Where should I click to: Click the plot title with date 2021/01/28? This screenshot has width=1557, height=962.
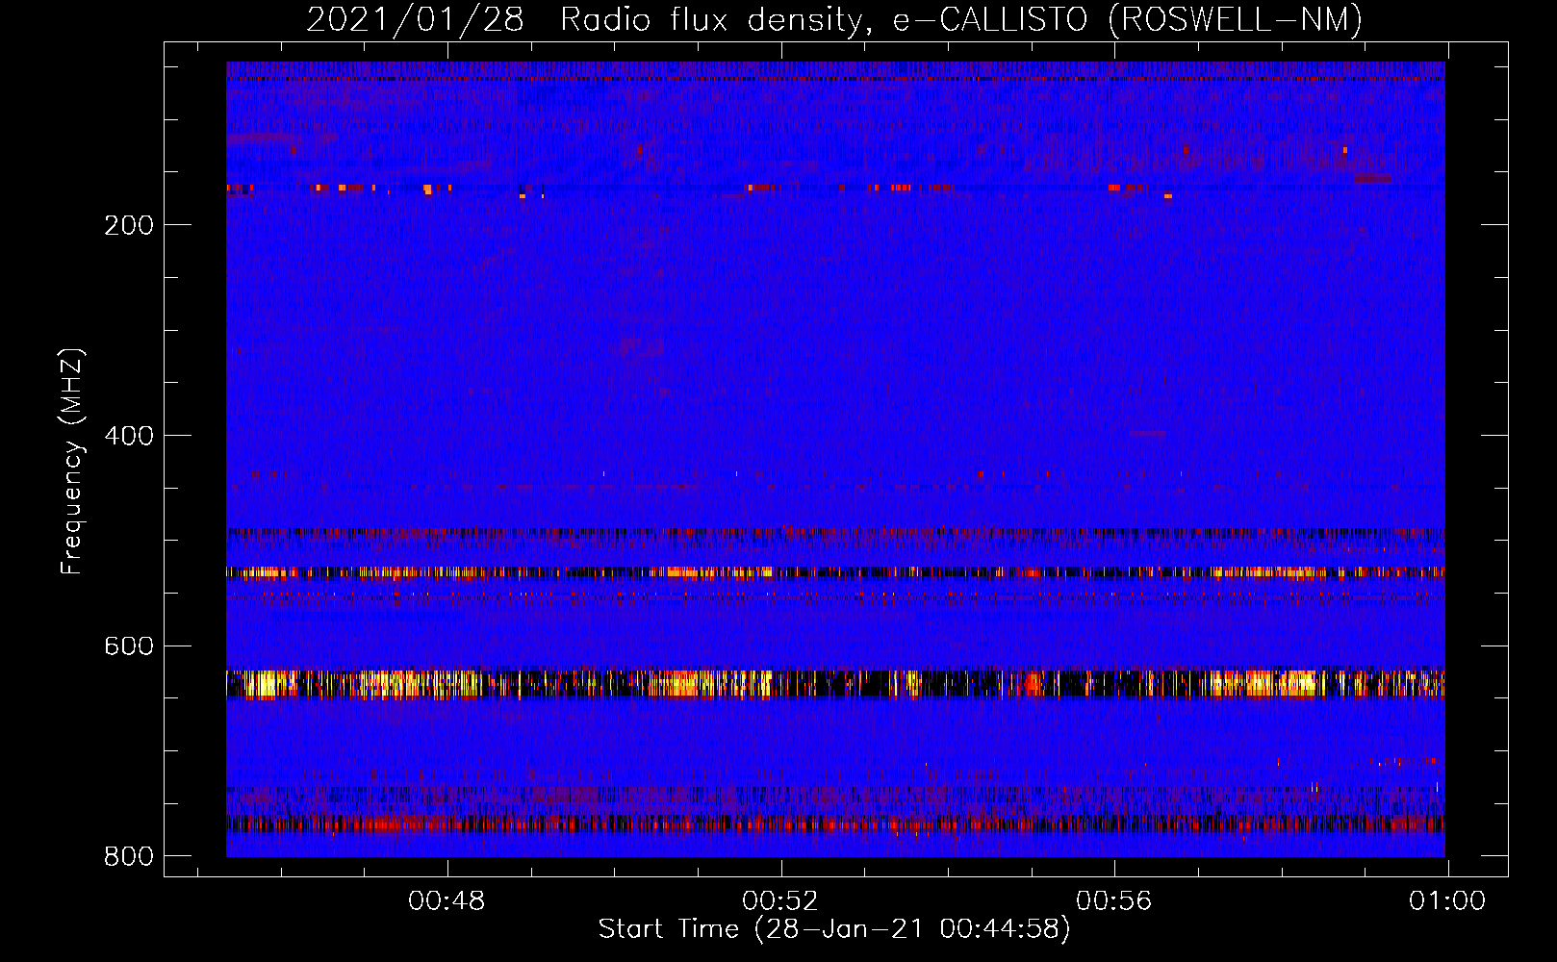tap(834, 19)
